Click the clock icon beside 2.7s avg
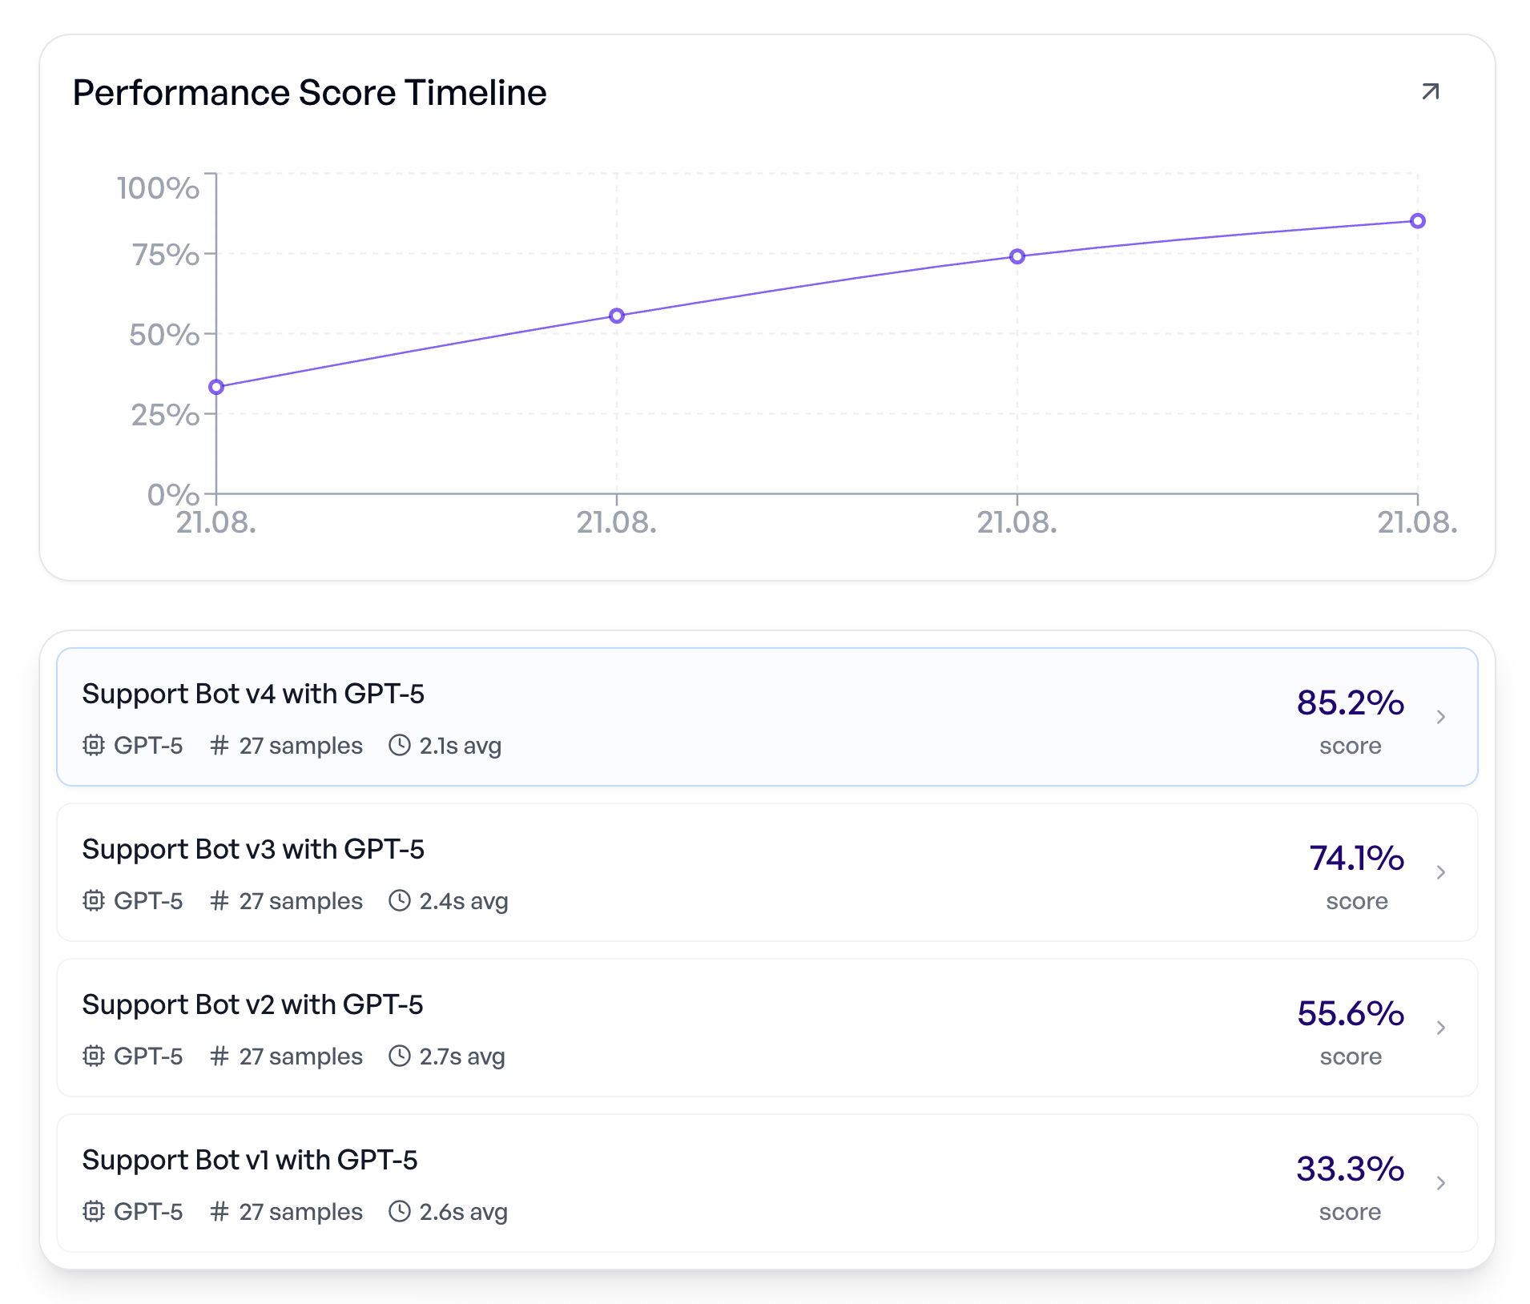This screenshot has width=1530, height=1304. 401,1056
